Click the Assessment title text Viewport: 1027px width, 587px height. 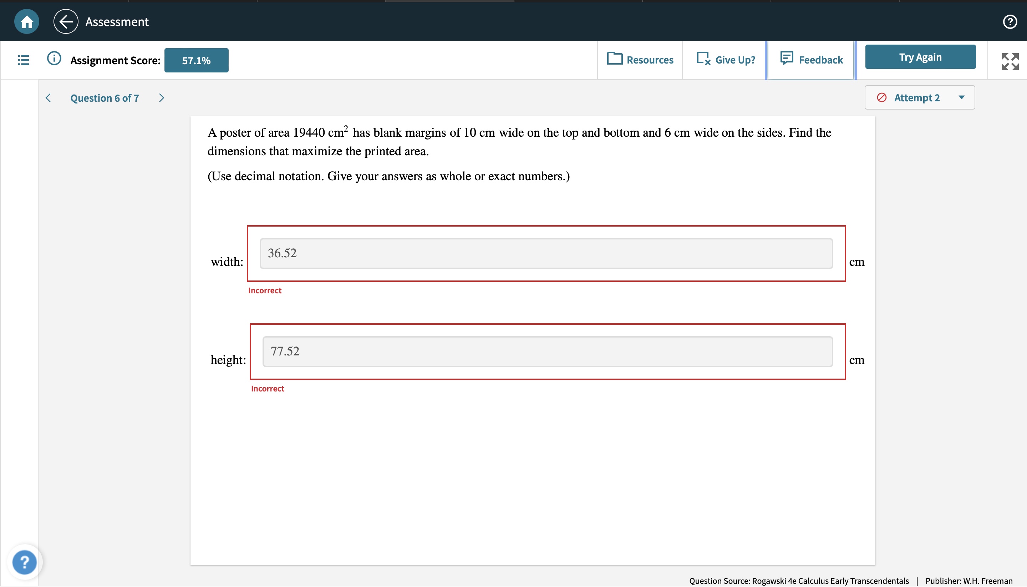point(117,22)
